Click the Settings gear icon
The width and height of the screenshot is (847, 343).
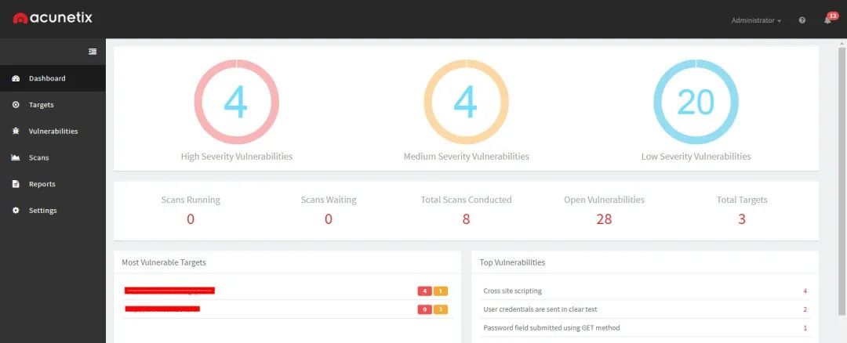point(16,211)
